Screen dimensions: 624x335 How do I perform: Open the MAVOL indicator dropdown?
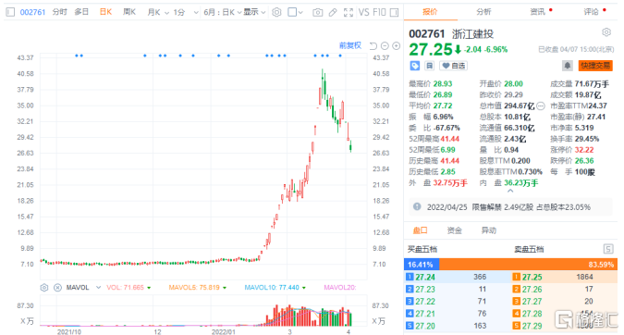click(83, 287)
